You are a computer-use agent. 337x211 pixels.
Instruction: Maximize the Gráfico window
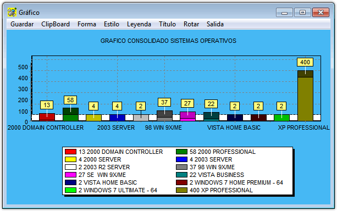pos(302,13)
